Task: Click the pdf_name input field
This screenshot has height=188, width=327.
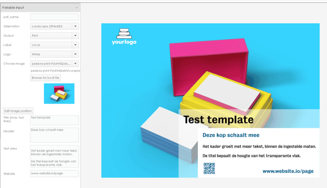Action: click(54, 17)
